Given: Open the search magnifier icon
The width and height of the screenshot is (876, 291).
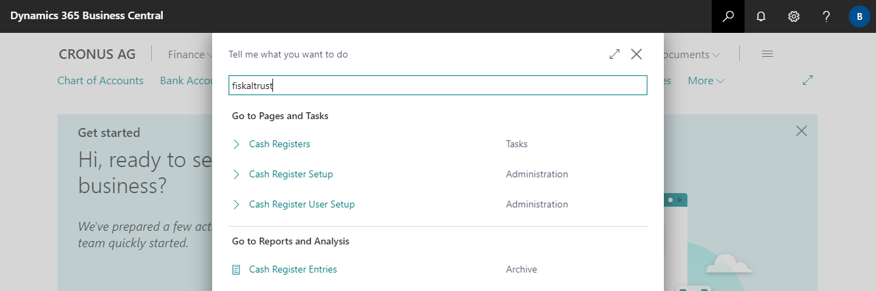Looking at the screenshot, I should coord(728,16).
